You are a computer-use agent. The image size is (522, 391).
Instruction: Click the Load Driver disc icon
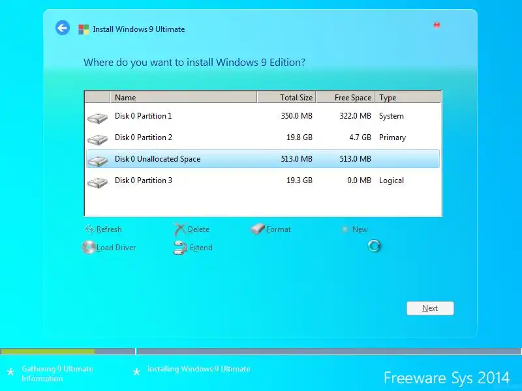89,248
